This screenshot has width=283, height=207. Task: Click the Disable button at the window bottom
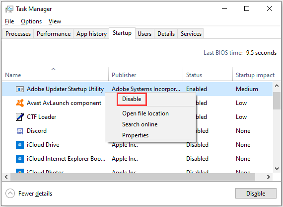click(256, 194)
